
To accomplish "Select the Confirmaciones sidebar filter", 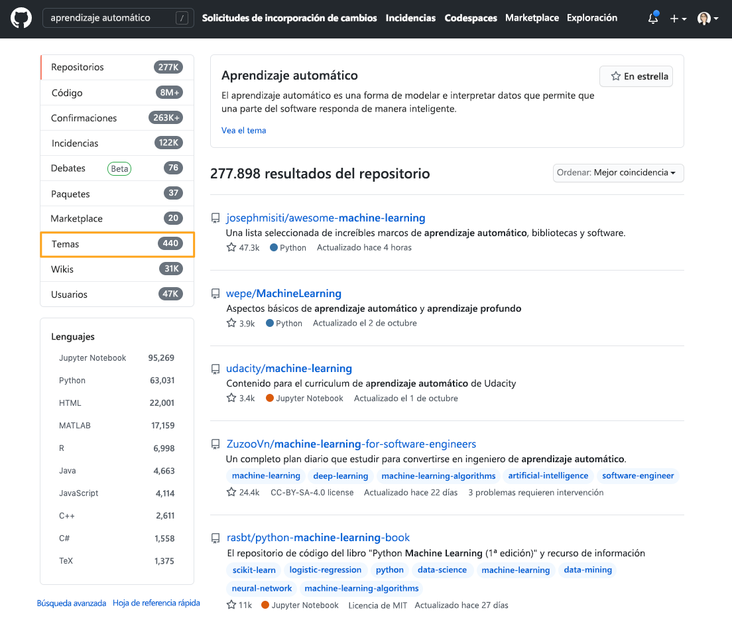I will pos(117,117).
